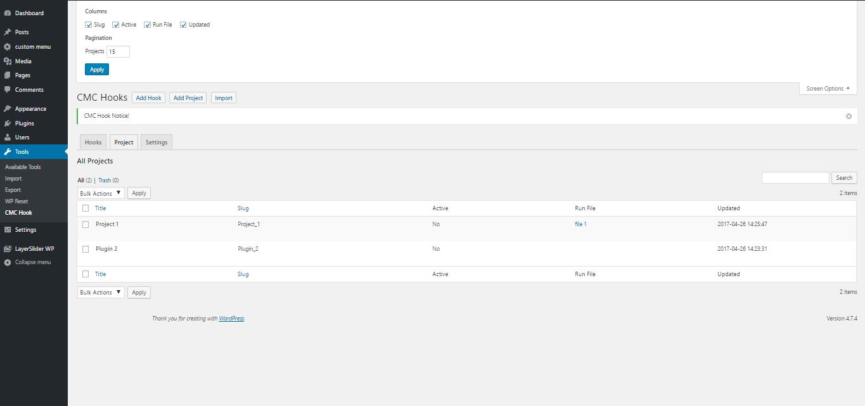This screenshot has height=406, width=865.
Task: Click the Settings sliders icon in sidebar
Action: 8,230
